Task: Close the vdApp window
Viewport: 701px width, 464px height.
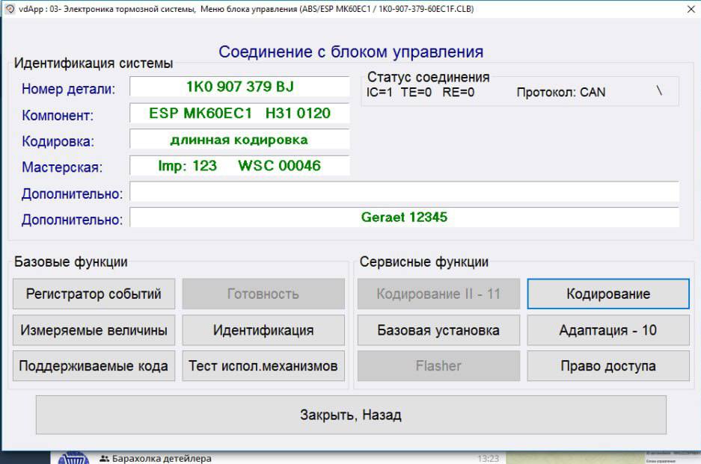Action: coord(691,9)
